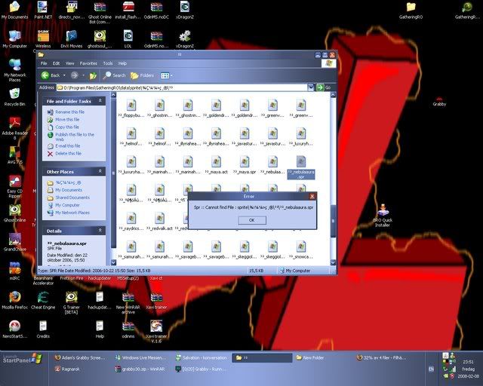Image resolution: width=483 pixels, height=386 pixels.
Task: Toggle the Folders pane button
Action: pyautogui.click(x=142, y=75)
